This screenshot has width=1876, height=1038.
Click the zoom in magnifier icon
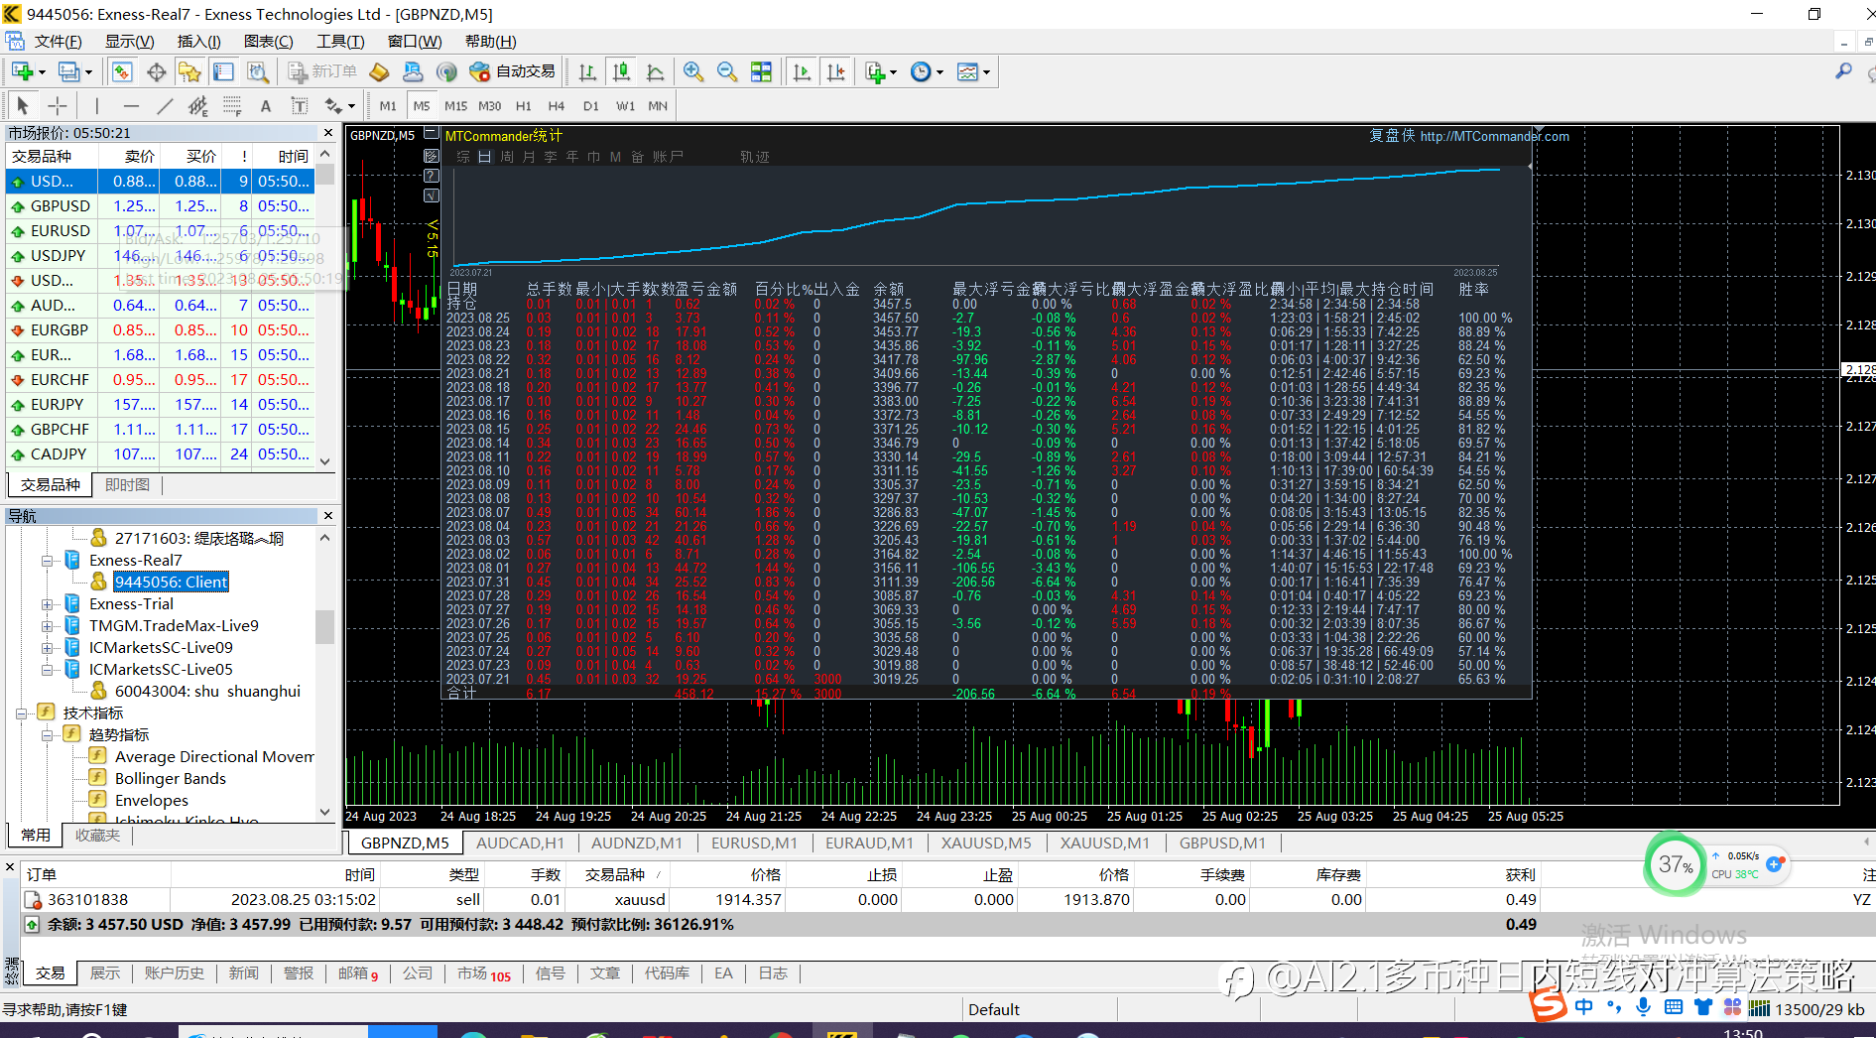point(692,71)
